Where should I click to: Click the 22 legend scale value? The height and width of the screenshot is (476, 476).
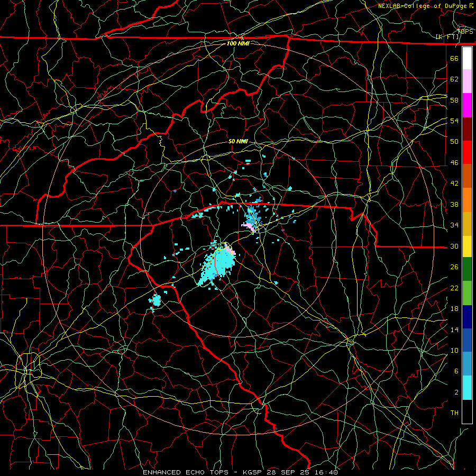tap(454, 288)
